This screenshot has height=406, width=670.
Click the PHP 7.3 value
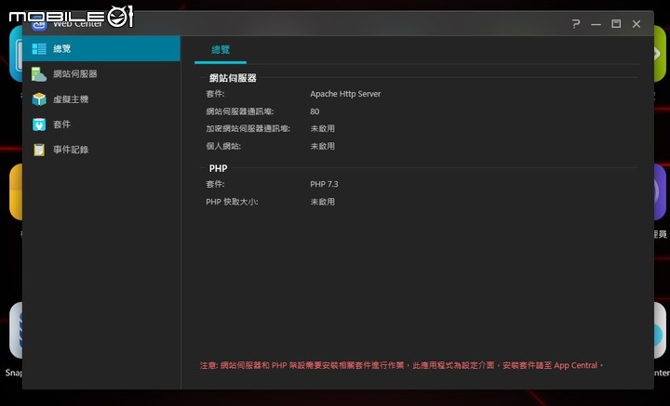(x=324, y=184)
